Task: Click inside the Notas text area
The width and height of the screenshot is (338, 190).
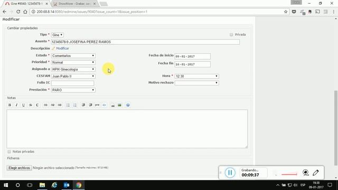Action: point(127,129)
